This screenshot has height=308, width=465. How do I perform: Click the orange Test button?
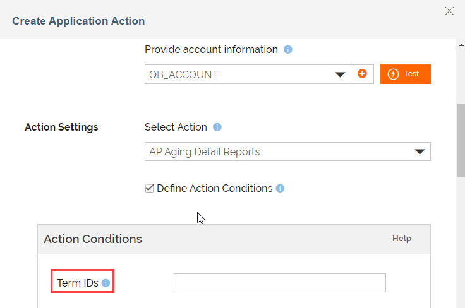(405, 74)
